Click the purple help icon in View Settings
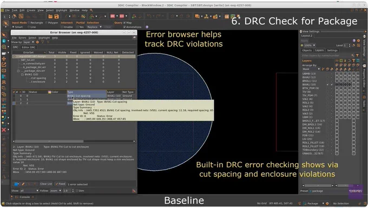 pos(354,41)
